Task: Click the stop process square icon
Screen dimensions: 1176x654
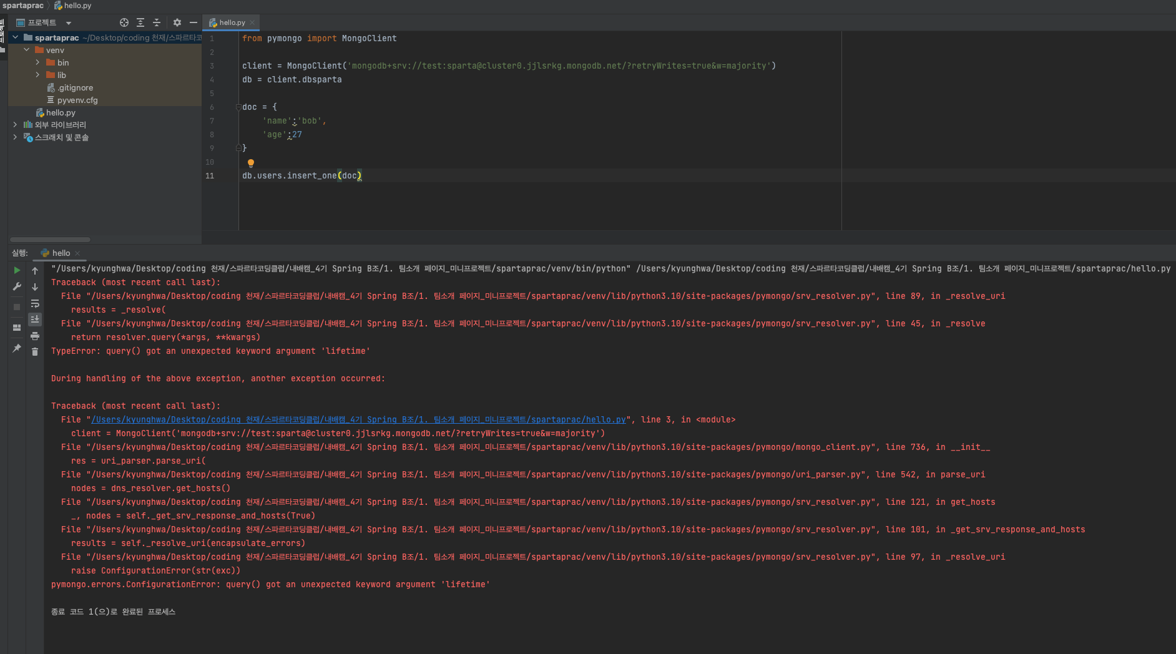Action: pos(17,307)
